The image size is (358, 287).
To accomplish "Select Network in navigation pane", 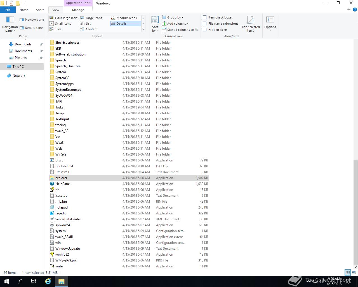I will [x=19, y=76].
